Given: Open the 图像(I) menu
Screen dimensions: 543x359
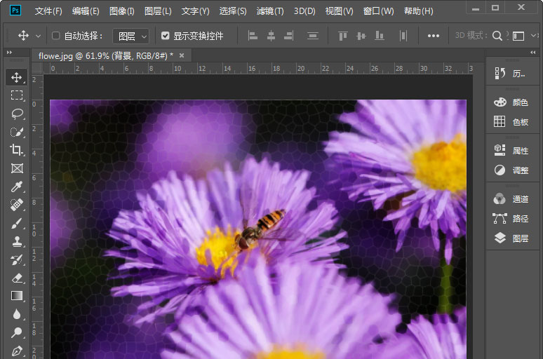Looking at the screenshot, I should click(122, 11).
